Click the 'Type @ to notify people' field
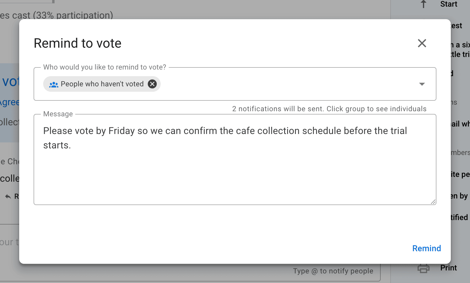This screenshot has height=283, width=470. point(333,271)
